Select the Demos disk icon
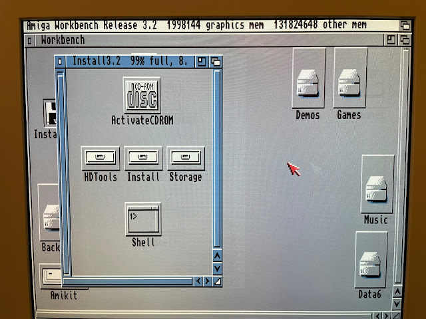This screenshot has width=426, height=319. click(308, 78)
